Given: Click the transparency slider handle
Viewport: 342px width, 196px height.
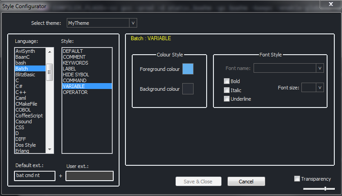Looking at the screenshot, I should tap(325, 189).
